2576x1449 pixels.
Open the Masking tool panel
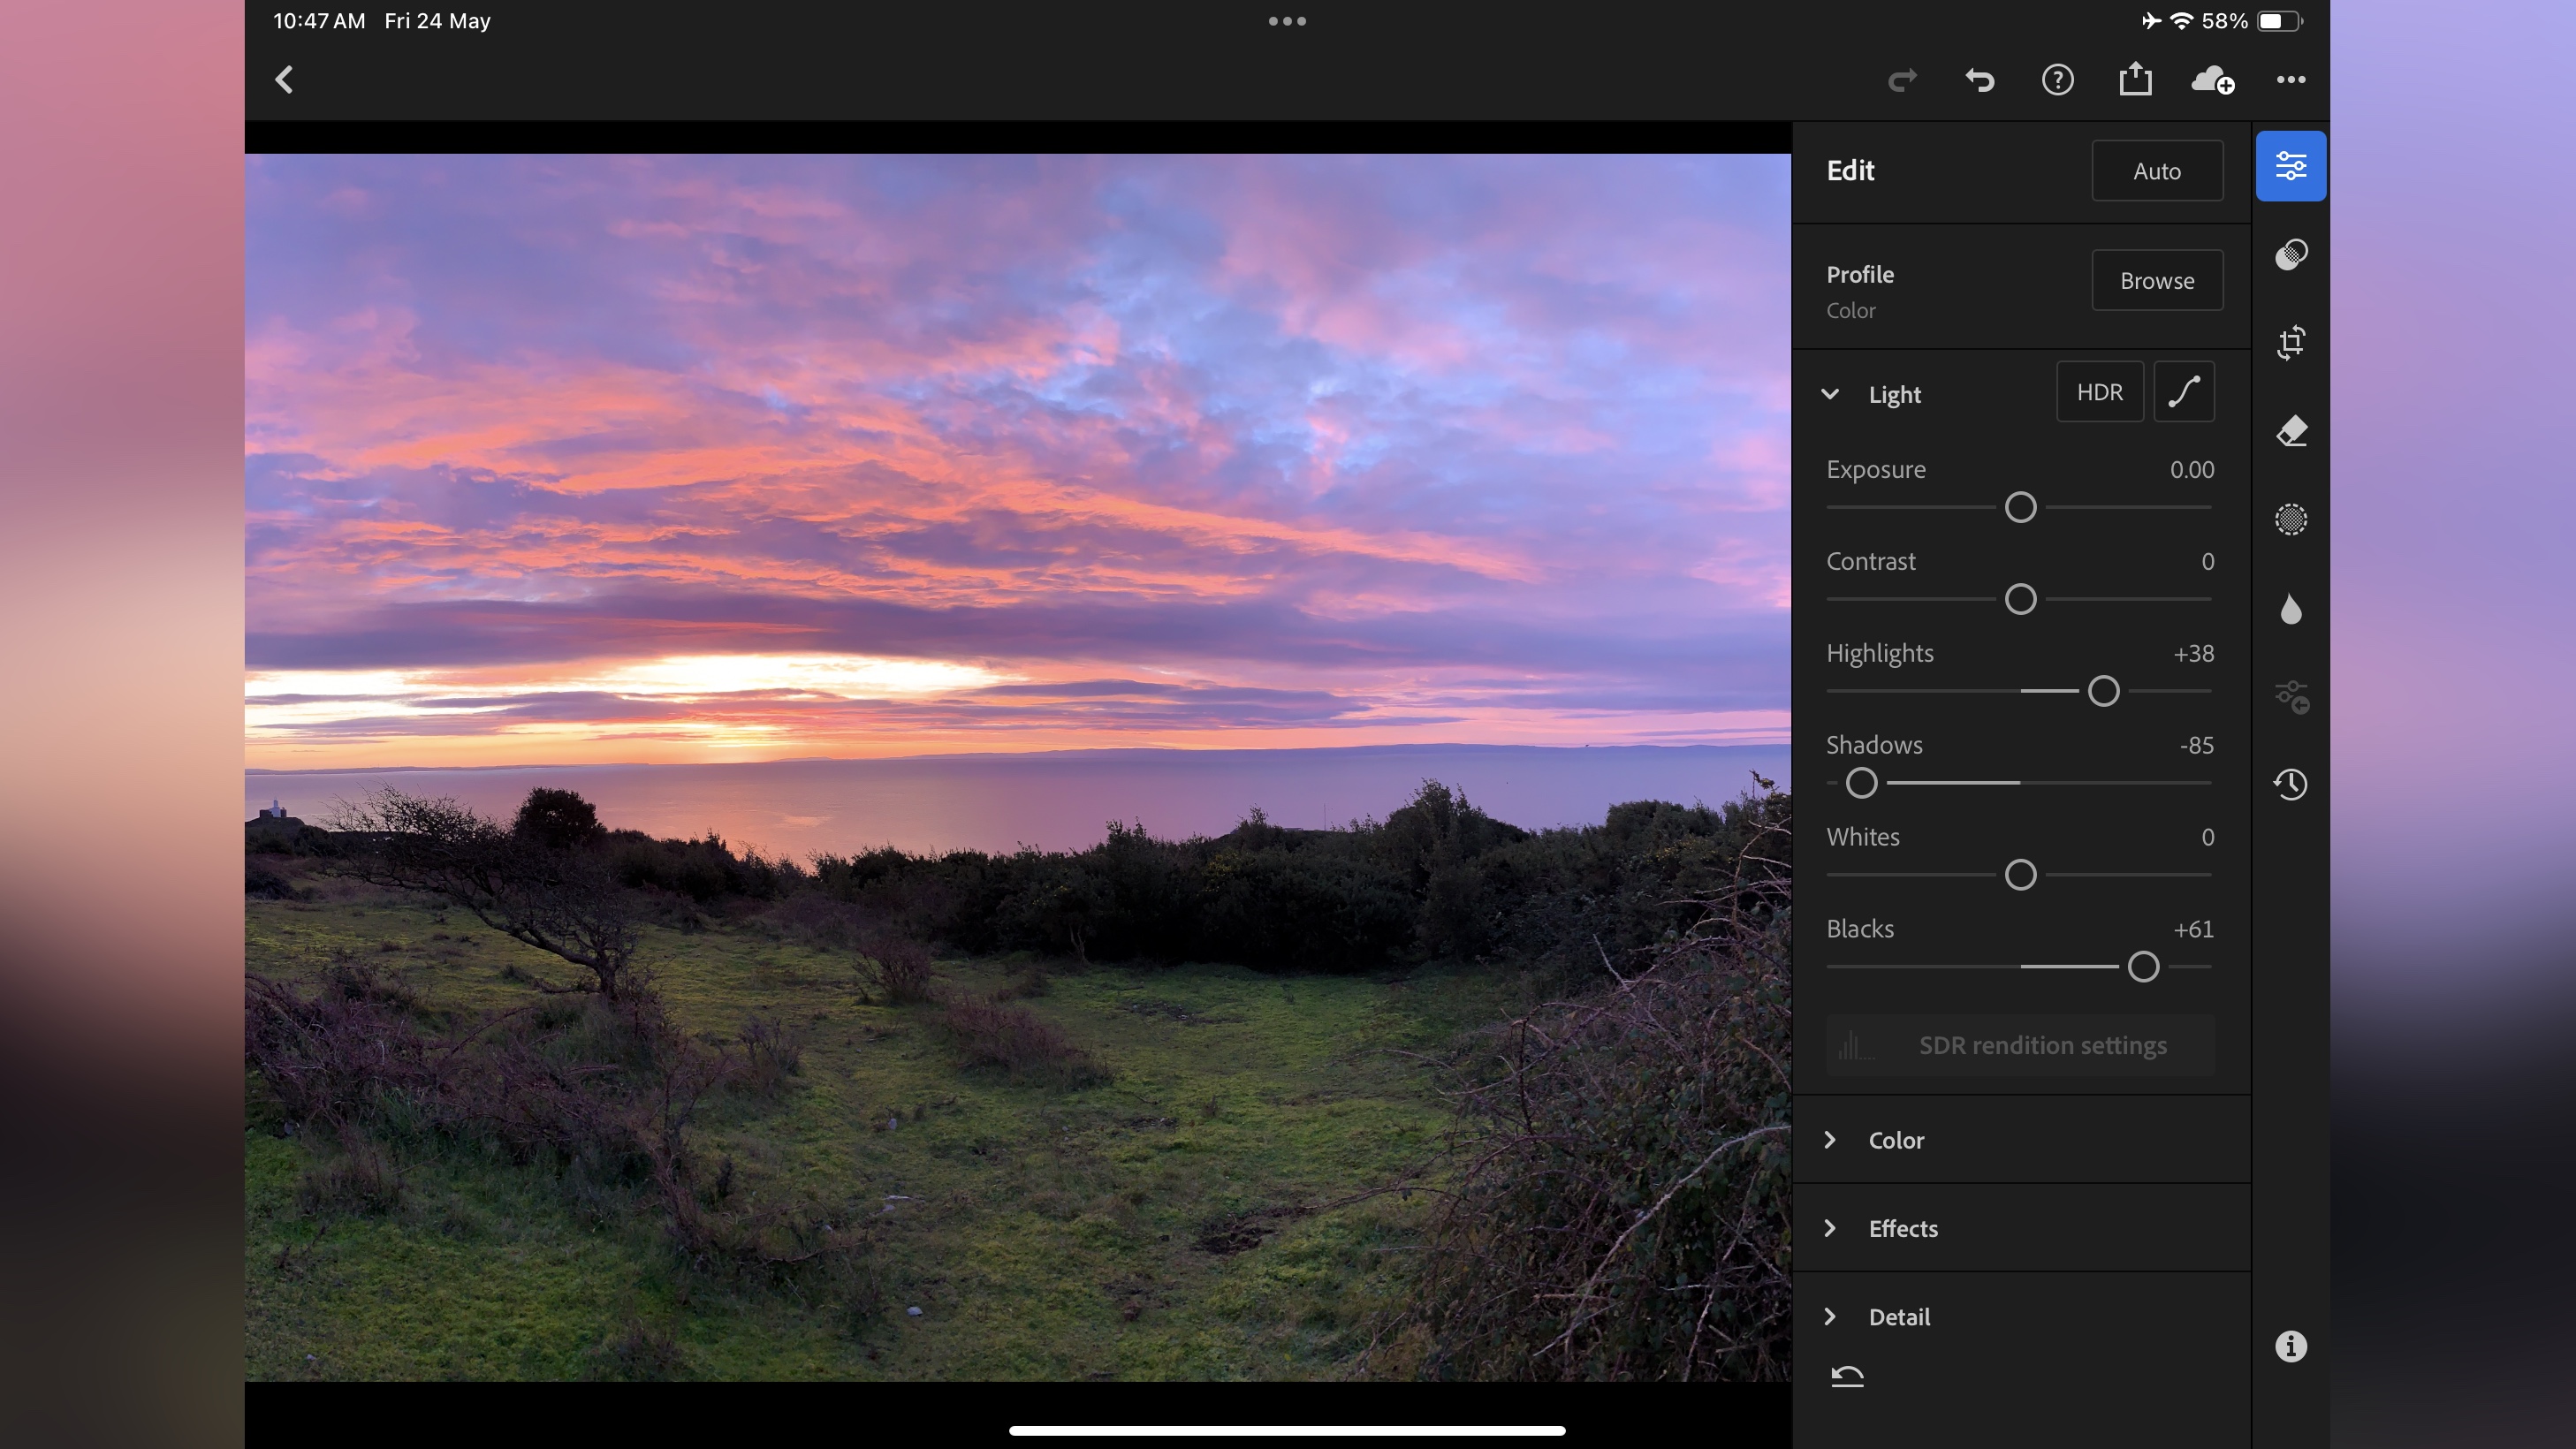point(2290,519)
